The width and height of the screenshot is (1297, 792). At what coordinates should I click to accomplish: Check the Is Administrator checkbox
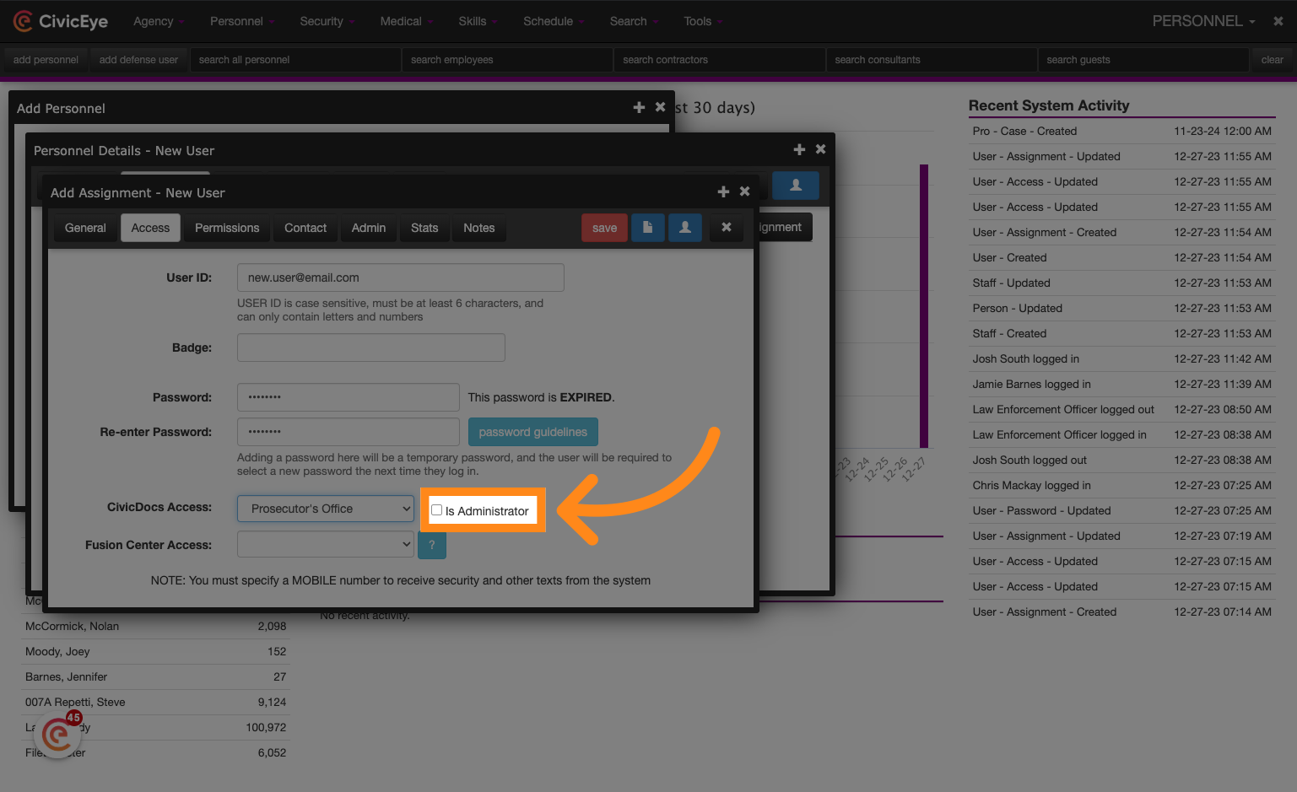pyautogui.click(x=436, y=510)
